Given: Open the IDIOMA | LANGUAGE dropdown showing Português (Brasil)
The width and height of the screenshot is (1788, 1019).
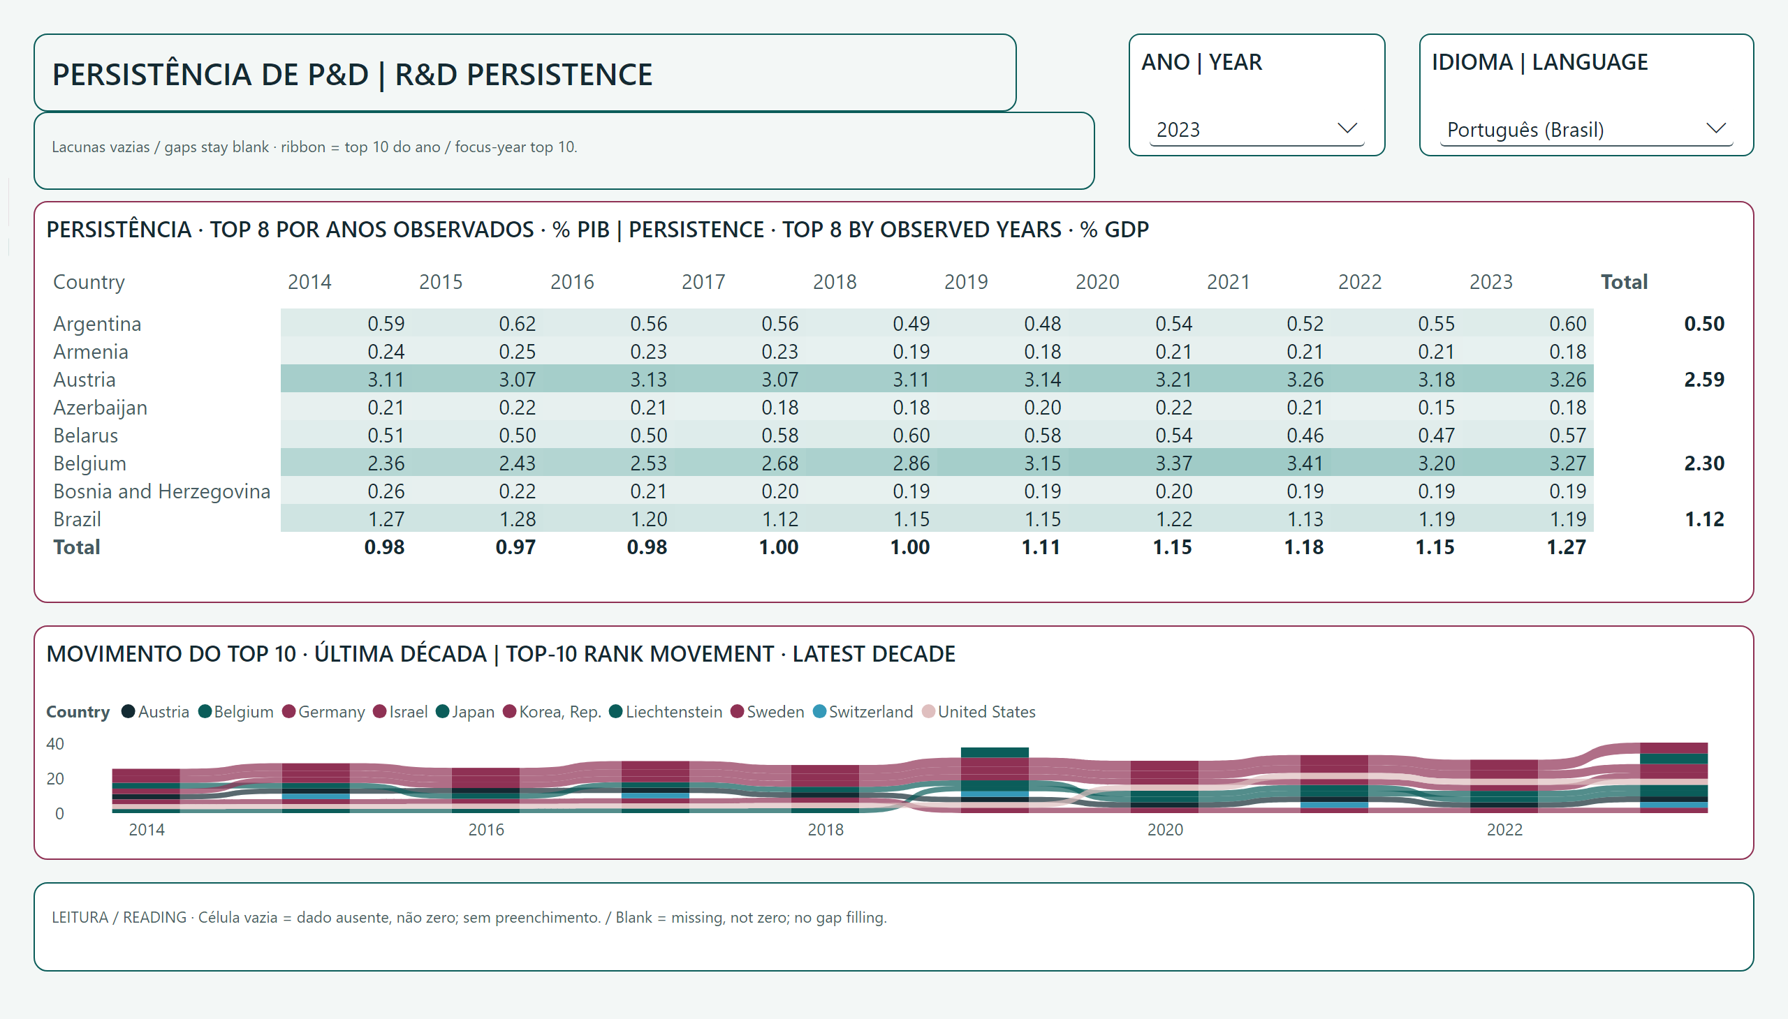Looking at the screenshot, I should 1585,130.
